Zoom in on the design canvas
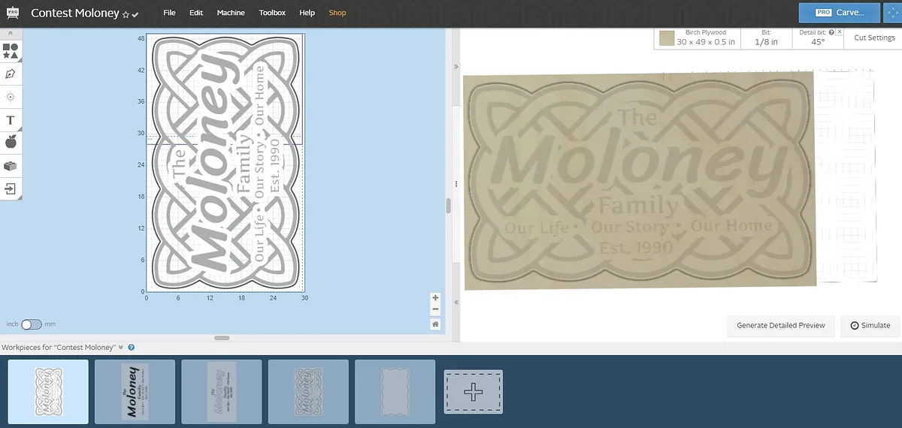The image size is (902, 428). pos(435,297)
